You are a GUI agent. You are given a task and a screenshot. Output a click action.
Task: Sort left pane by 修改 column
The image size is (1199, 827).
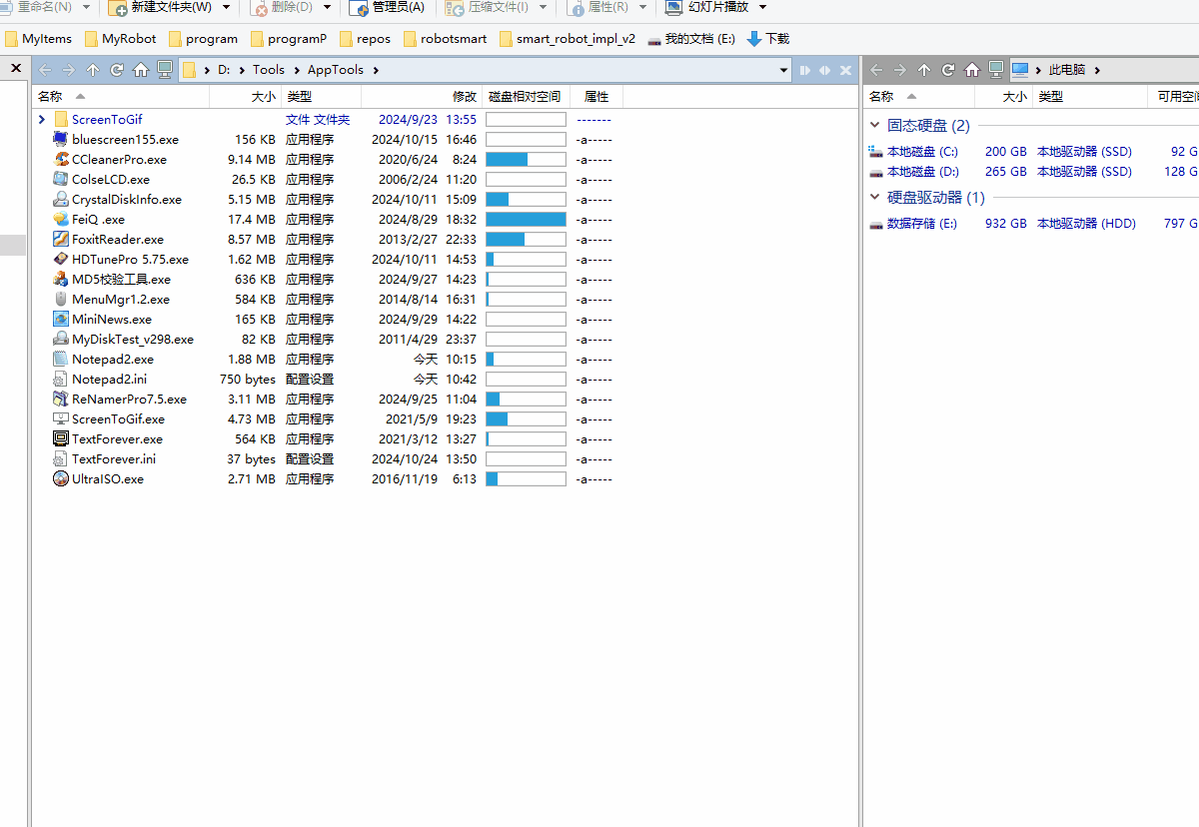click(465, 97)
